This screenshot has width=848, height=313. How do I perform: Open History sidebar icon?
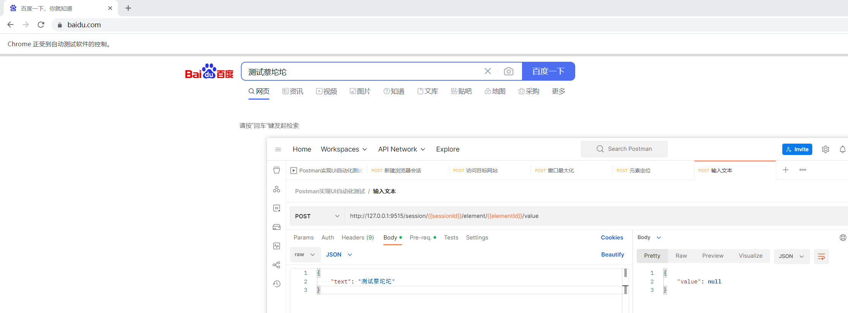click(x=277, y=284)
